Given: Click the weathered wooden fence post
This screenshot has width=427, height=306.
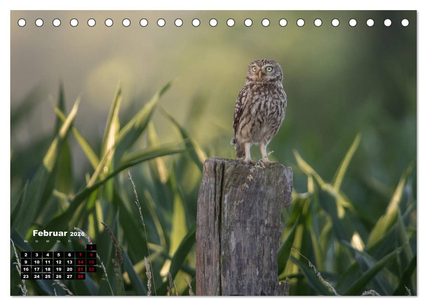Looking at the screenshot, I should click(242, 227).
